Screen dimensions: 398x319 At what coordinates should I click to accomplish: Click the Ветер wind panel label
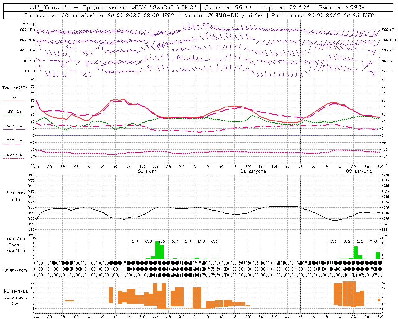(x=29, y=24)
